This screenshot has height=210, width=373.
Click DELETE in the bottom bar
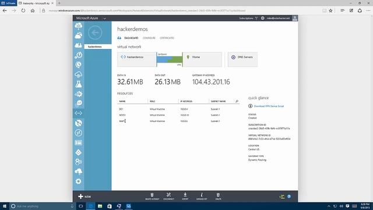point(218,197)
